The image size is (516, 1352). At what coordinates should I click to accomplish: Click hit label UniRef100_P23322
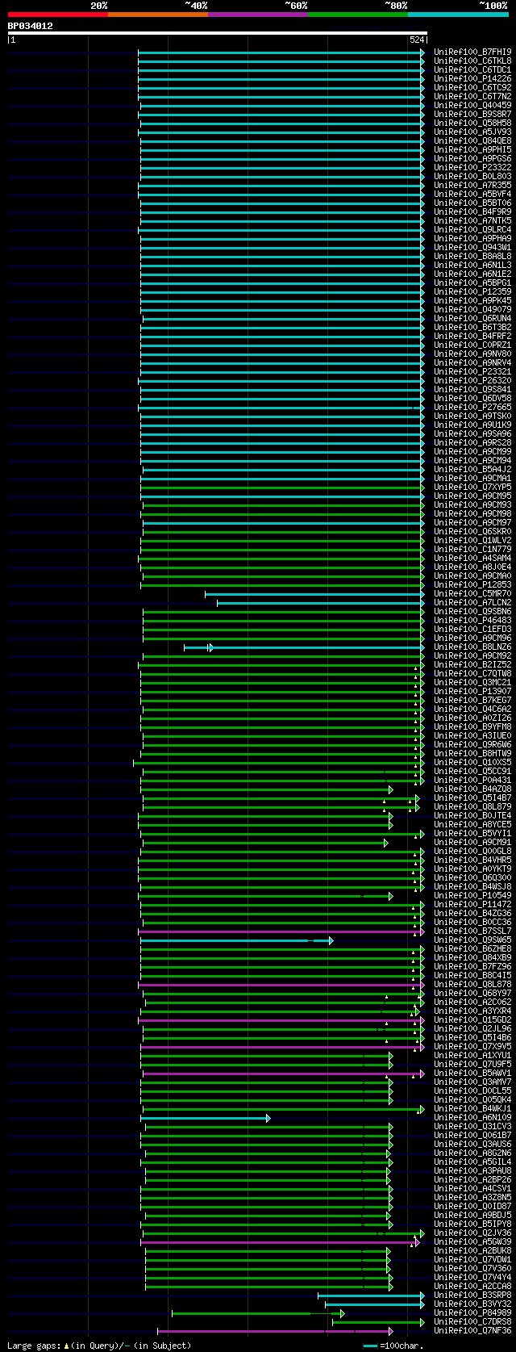coord(472,167)
